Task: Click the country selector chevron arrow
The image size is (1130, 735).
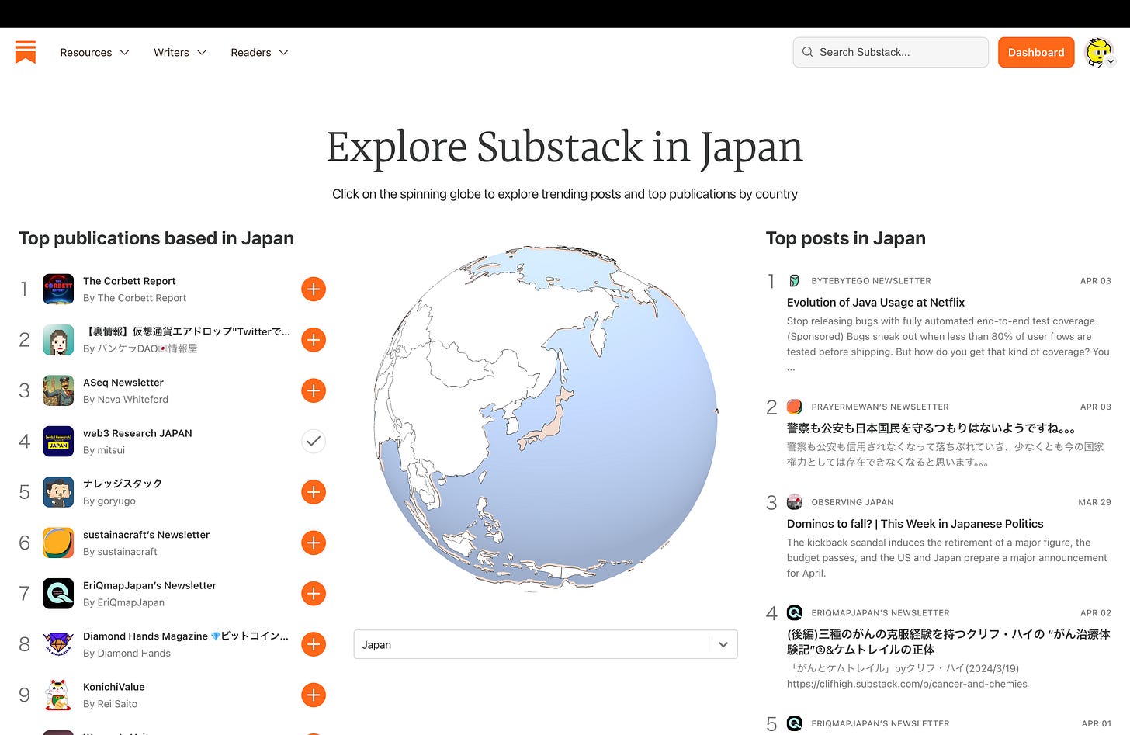Action: [x=723, y=644]
